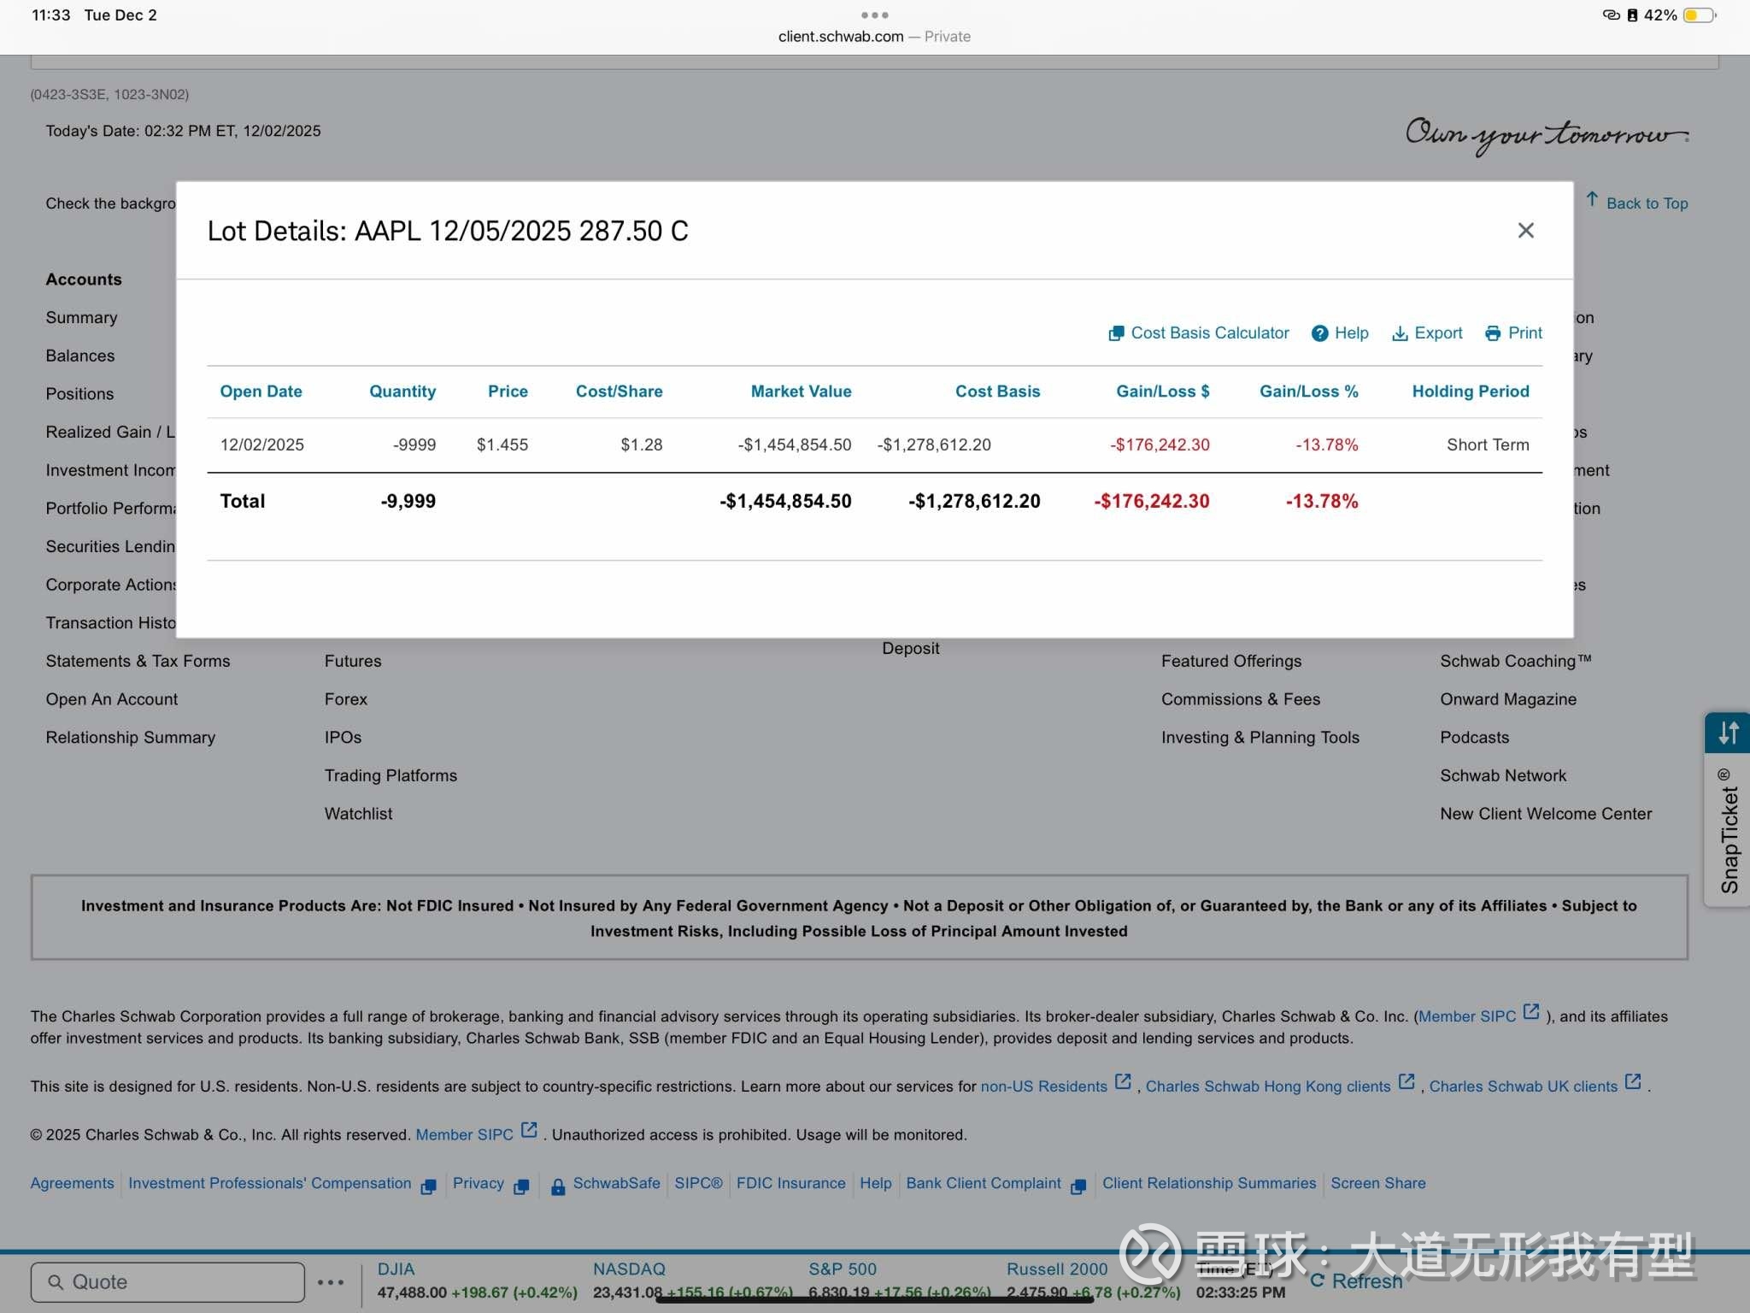The width and height of the screenshot is (1750, 1313).
Task: Refresh the market index ticker
Action: coord(1357,1281)
